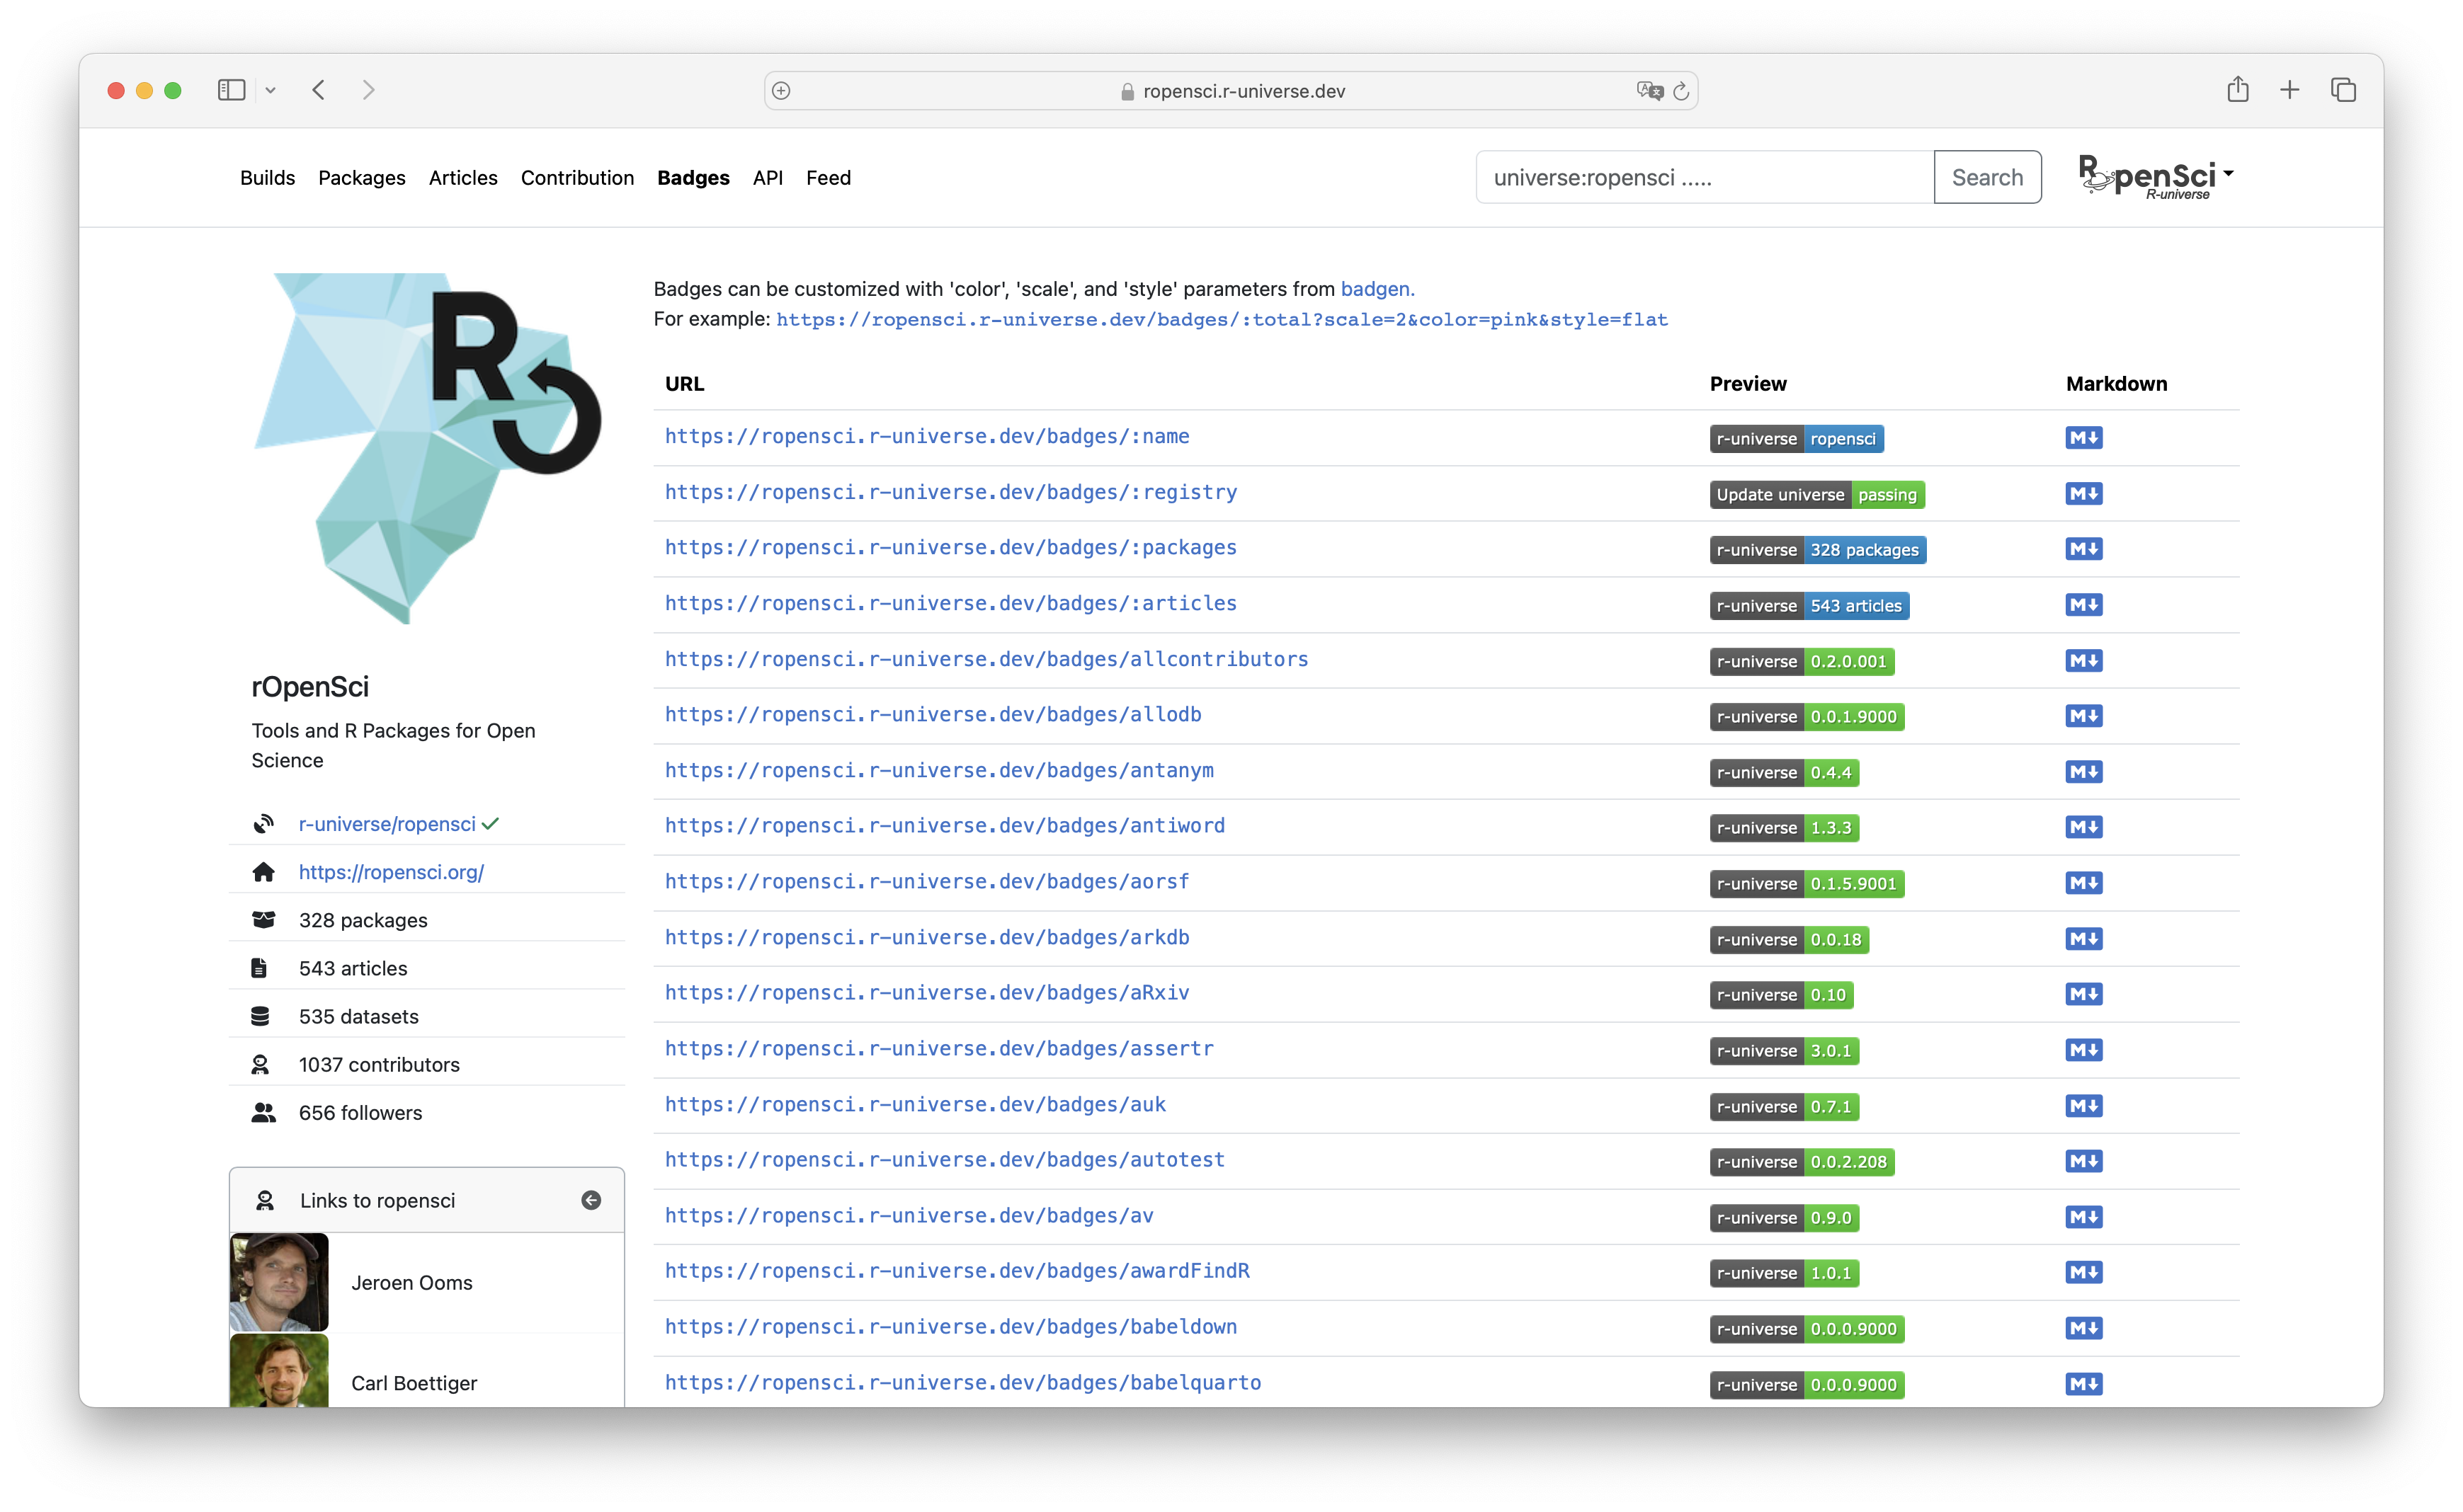Screen dimensions: 2463x1512
Task: Click the translate icon in address bar
Action: click(1648, 90)
